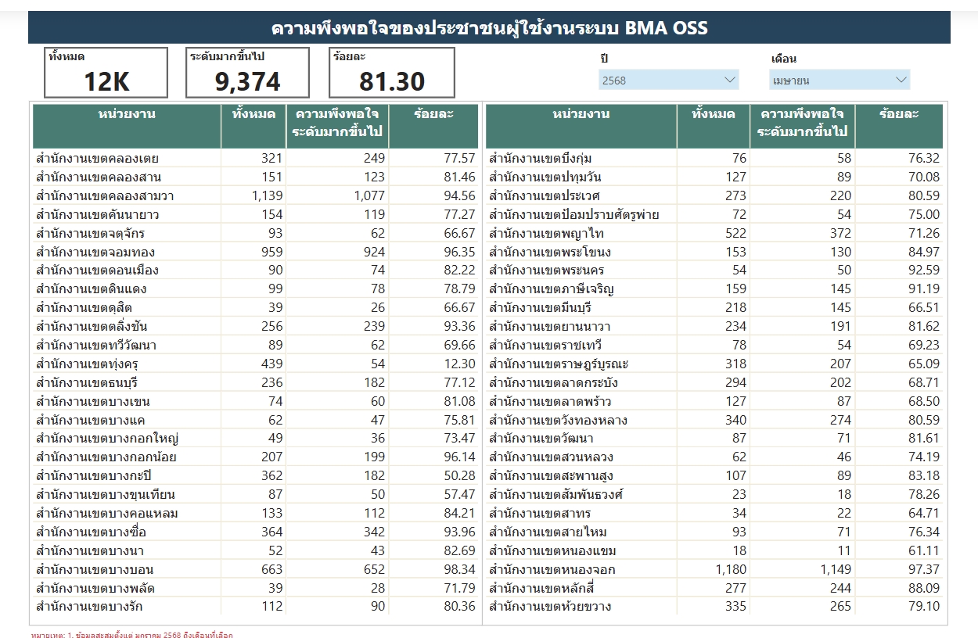Sort by ร้อยละ header above value 76.32
978x638 pixels.
(899, 126)
